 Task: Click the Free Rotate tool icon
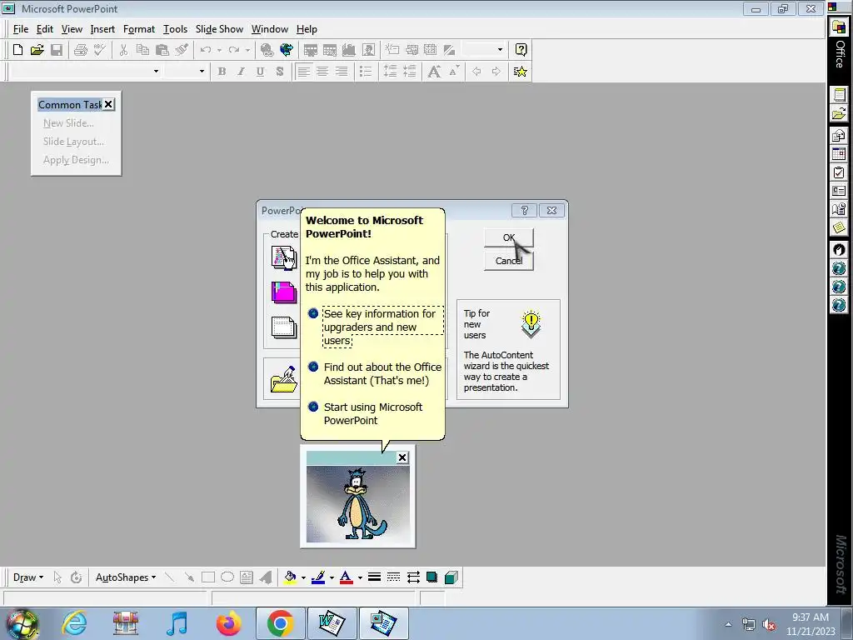[x=76, y=577]
